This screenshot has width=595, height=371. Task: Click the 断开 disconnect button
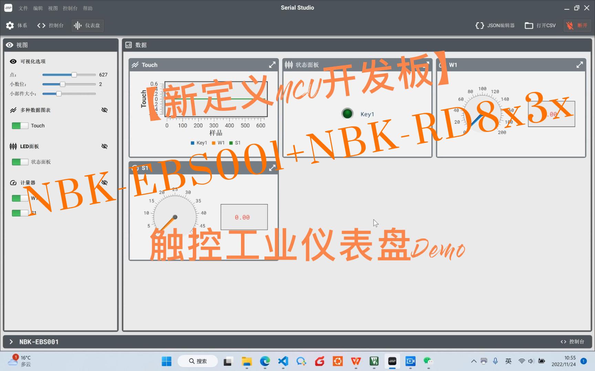click(x=577, y=25)
